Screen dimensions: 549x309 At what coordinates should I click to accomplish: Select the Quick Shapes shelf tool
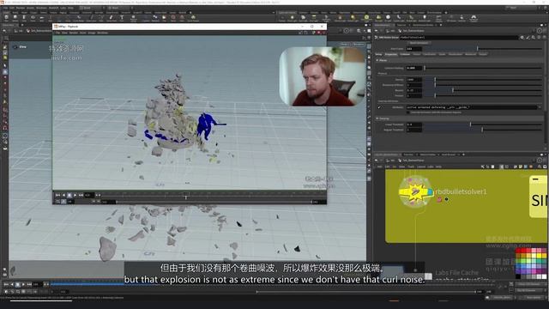pyautogui.click(x=193, y=17)
